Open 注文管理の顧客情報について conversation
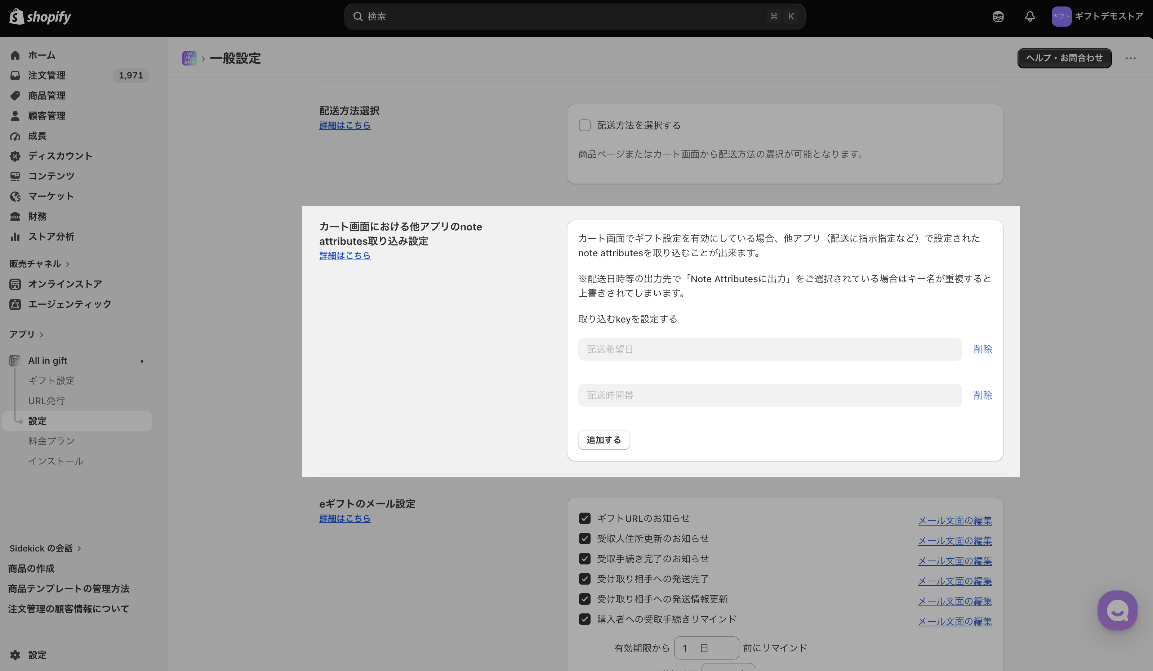The height and width of the screenshot is (671, 1153). click(x=68, y=608)
